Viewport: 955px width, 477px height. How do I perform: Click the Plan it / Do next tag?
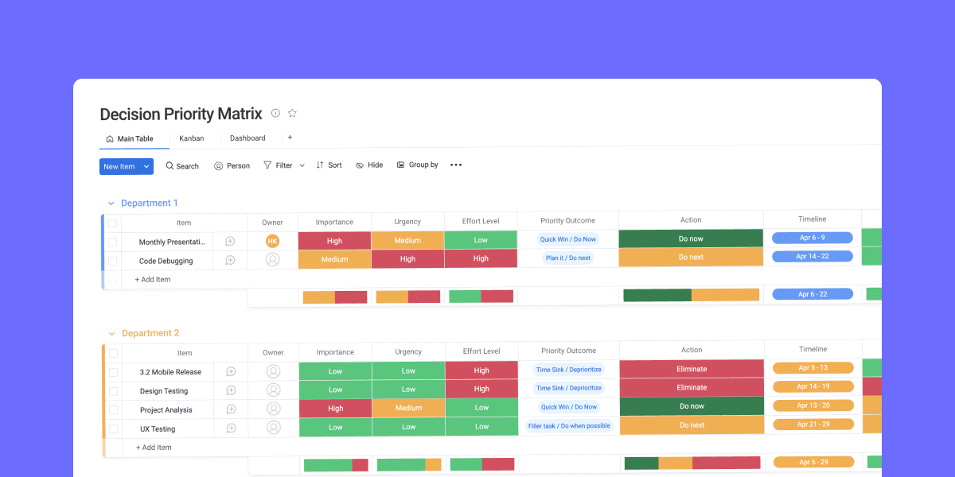(x=568, y=258)
